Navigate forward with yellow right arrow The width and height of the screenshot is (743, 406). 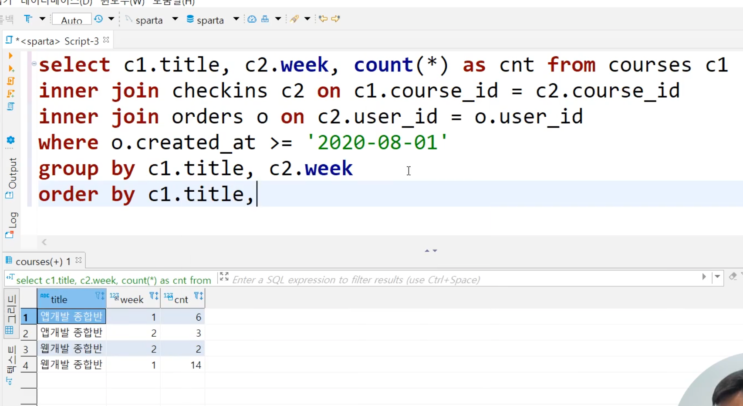[x=336, y=19]
